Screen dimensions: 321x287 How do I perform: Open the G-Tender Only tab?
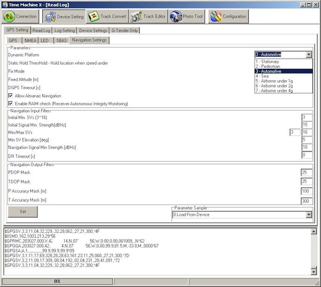pos(125,30)
